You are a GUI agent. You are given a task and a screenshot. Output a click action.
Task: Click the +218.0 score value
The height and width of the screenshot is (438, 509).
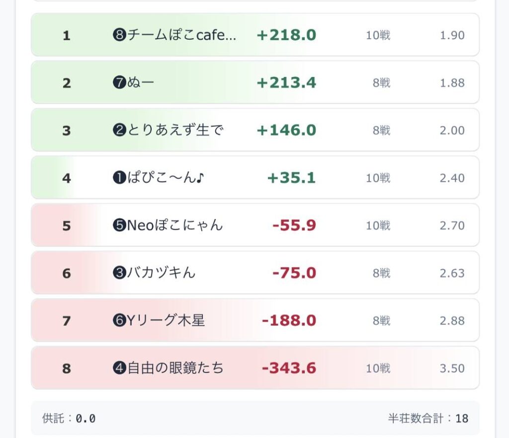click(x=286, y=35)
